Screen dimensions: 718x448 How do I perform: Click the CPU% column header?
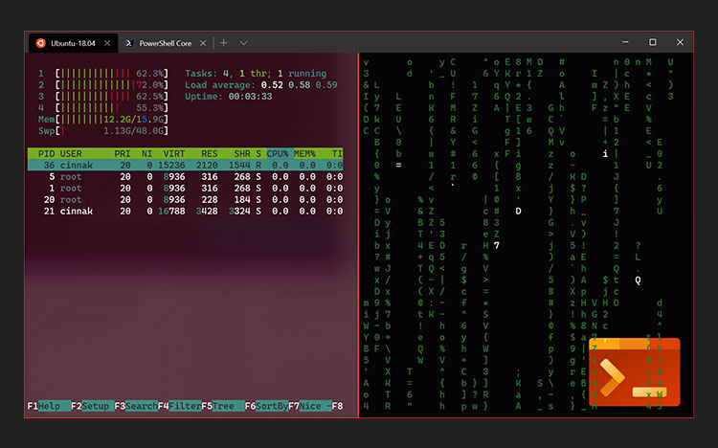pyautogui.click(x=278, y=153)
